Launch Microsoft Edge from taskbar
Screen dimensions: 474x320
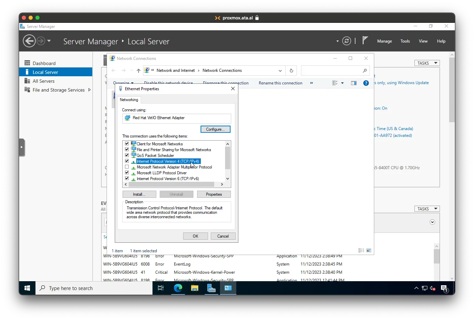tap(178, 288)
